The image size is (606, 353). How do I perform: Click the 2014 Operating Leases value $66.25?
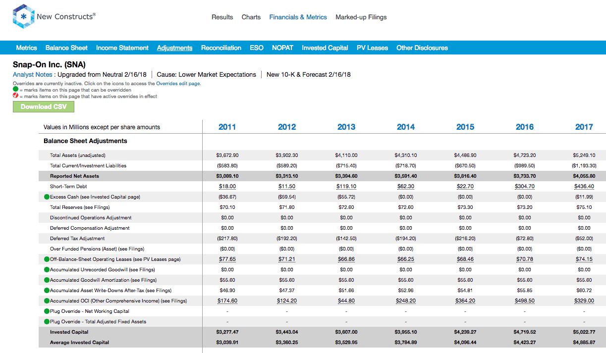(406, 259)
